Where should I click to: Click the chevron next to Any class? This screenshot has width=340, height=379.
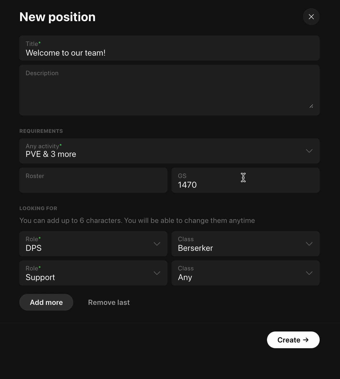pos(309,273)
